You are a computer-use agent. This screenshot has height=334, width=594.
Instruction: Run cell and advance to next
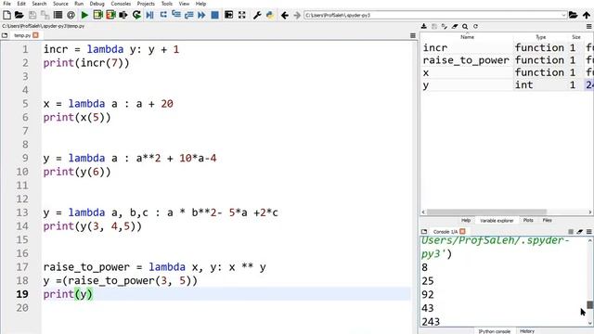click(110, 15)
